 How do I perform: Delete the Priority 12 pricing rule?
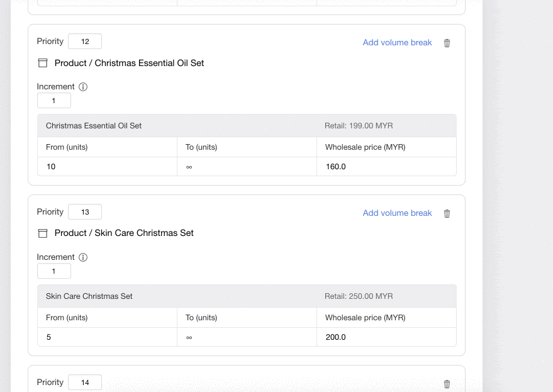tap(447, 43)
